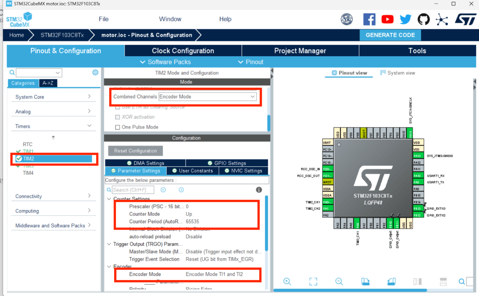Click the parameter Search (Ctrl+F) field

(x=133, y=190)
